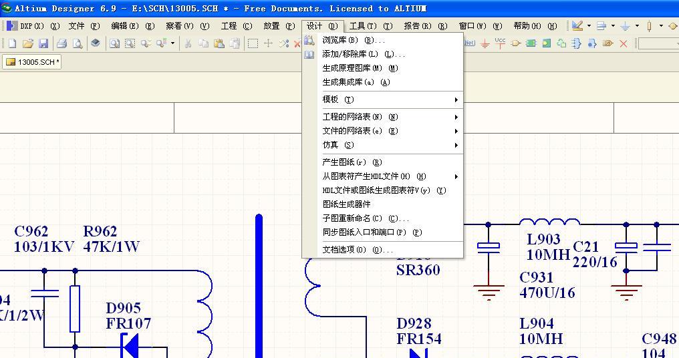Choose 浏览库 (B) from the design menu

(x=383, y=40)
